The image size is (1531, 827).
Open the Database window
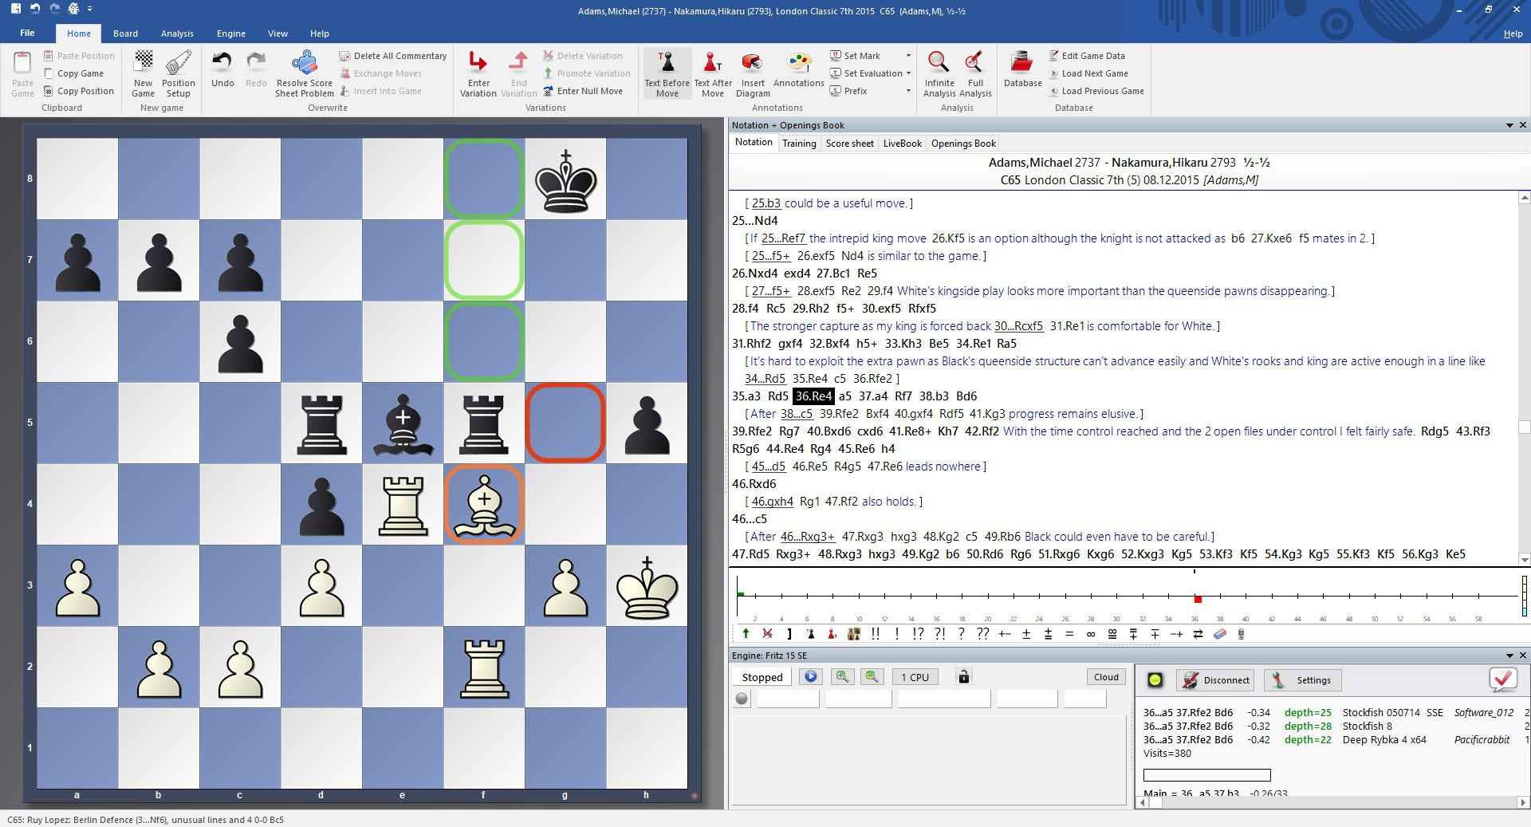click(x=1021, y=70)
